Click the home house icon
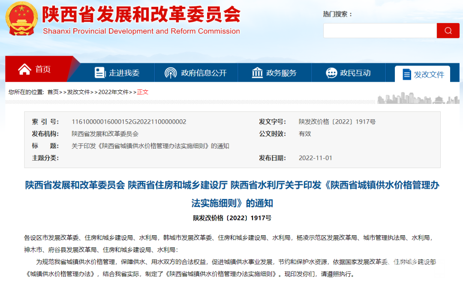This screenshot has width=463, height=290. 24,69
